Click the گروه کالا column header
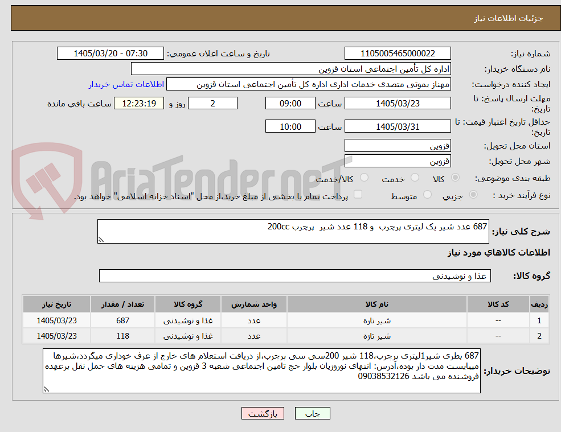Image resolution: width=561 pixels, height=432 pixels. click(x=188, y=305)
